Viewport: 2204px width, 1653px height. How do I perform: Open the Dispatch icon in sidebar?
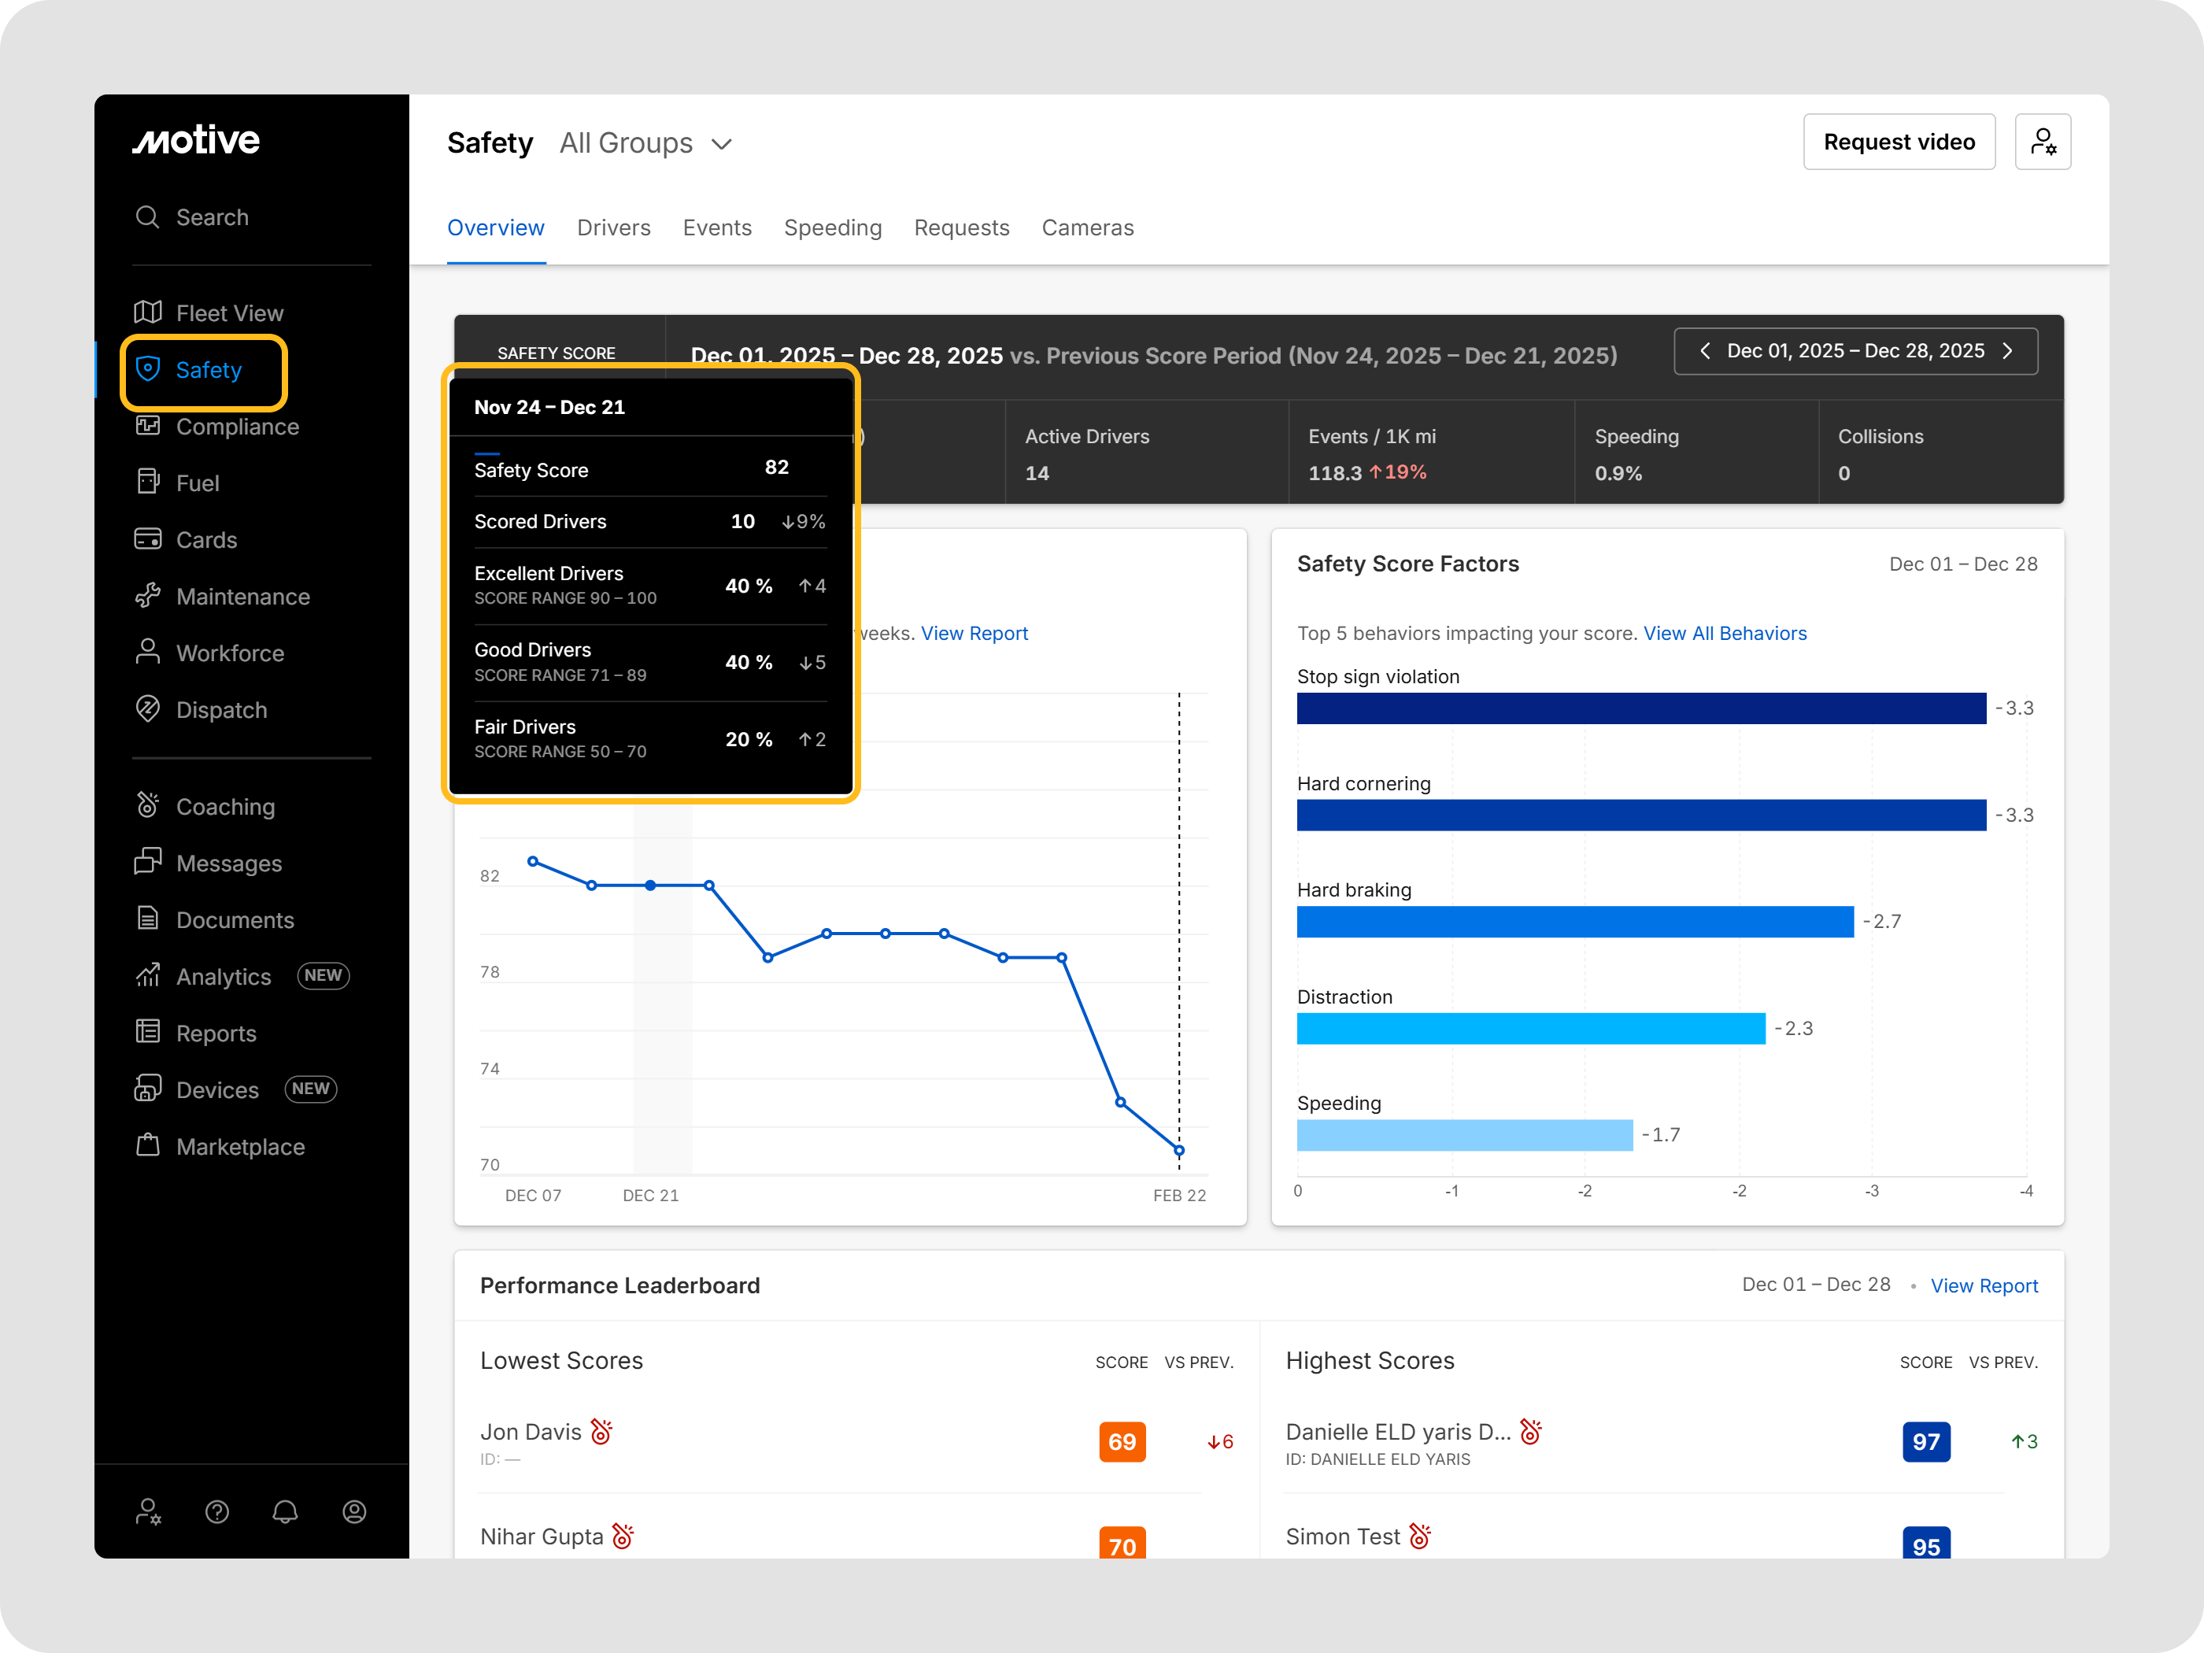pyautogui.click(x=147, y=709)
